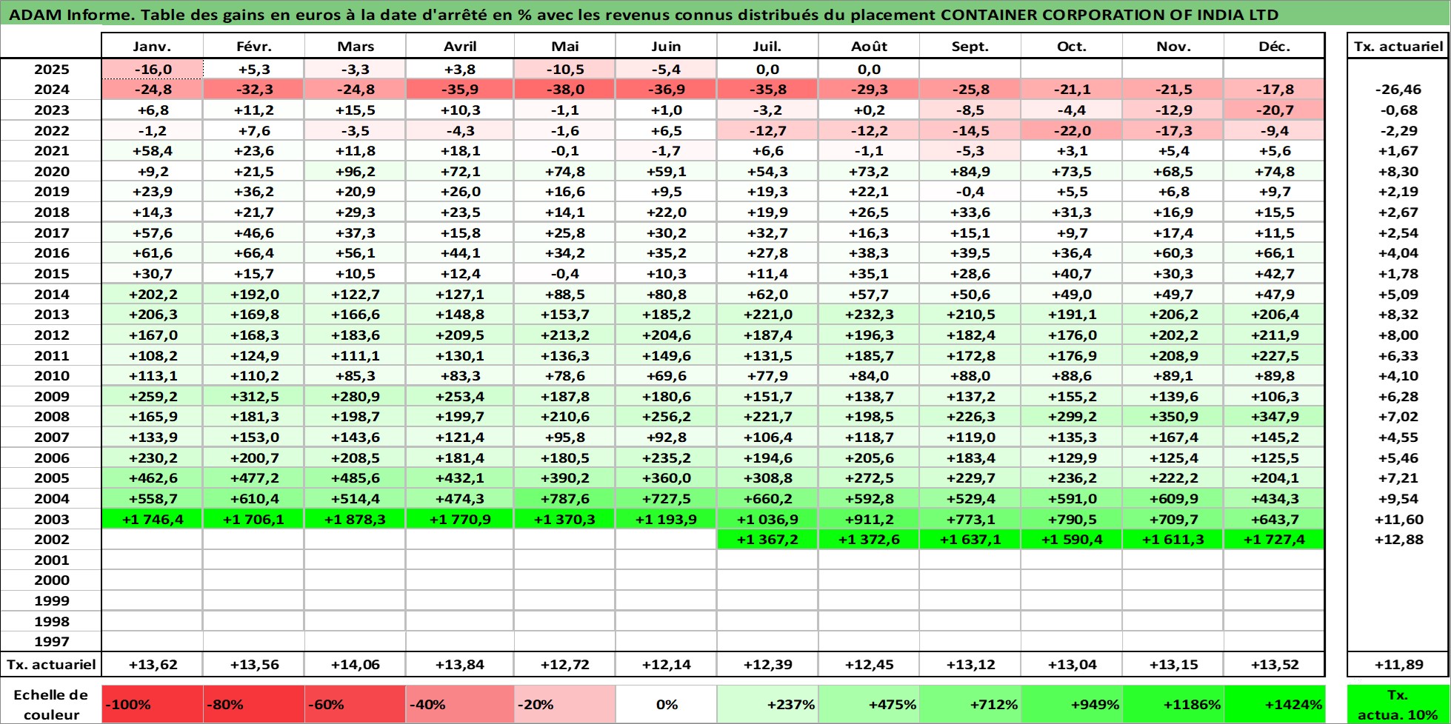The width and height of the screenshot is (1451, 724).
Task: Click the +11,60 actuarial rate for 2003
Action: click(x=1398, y=520)
